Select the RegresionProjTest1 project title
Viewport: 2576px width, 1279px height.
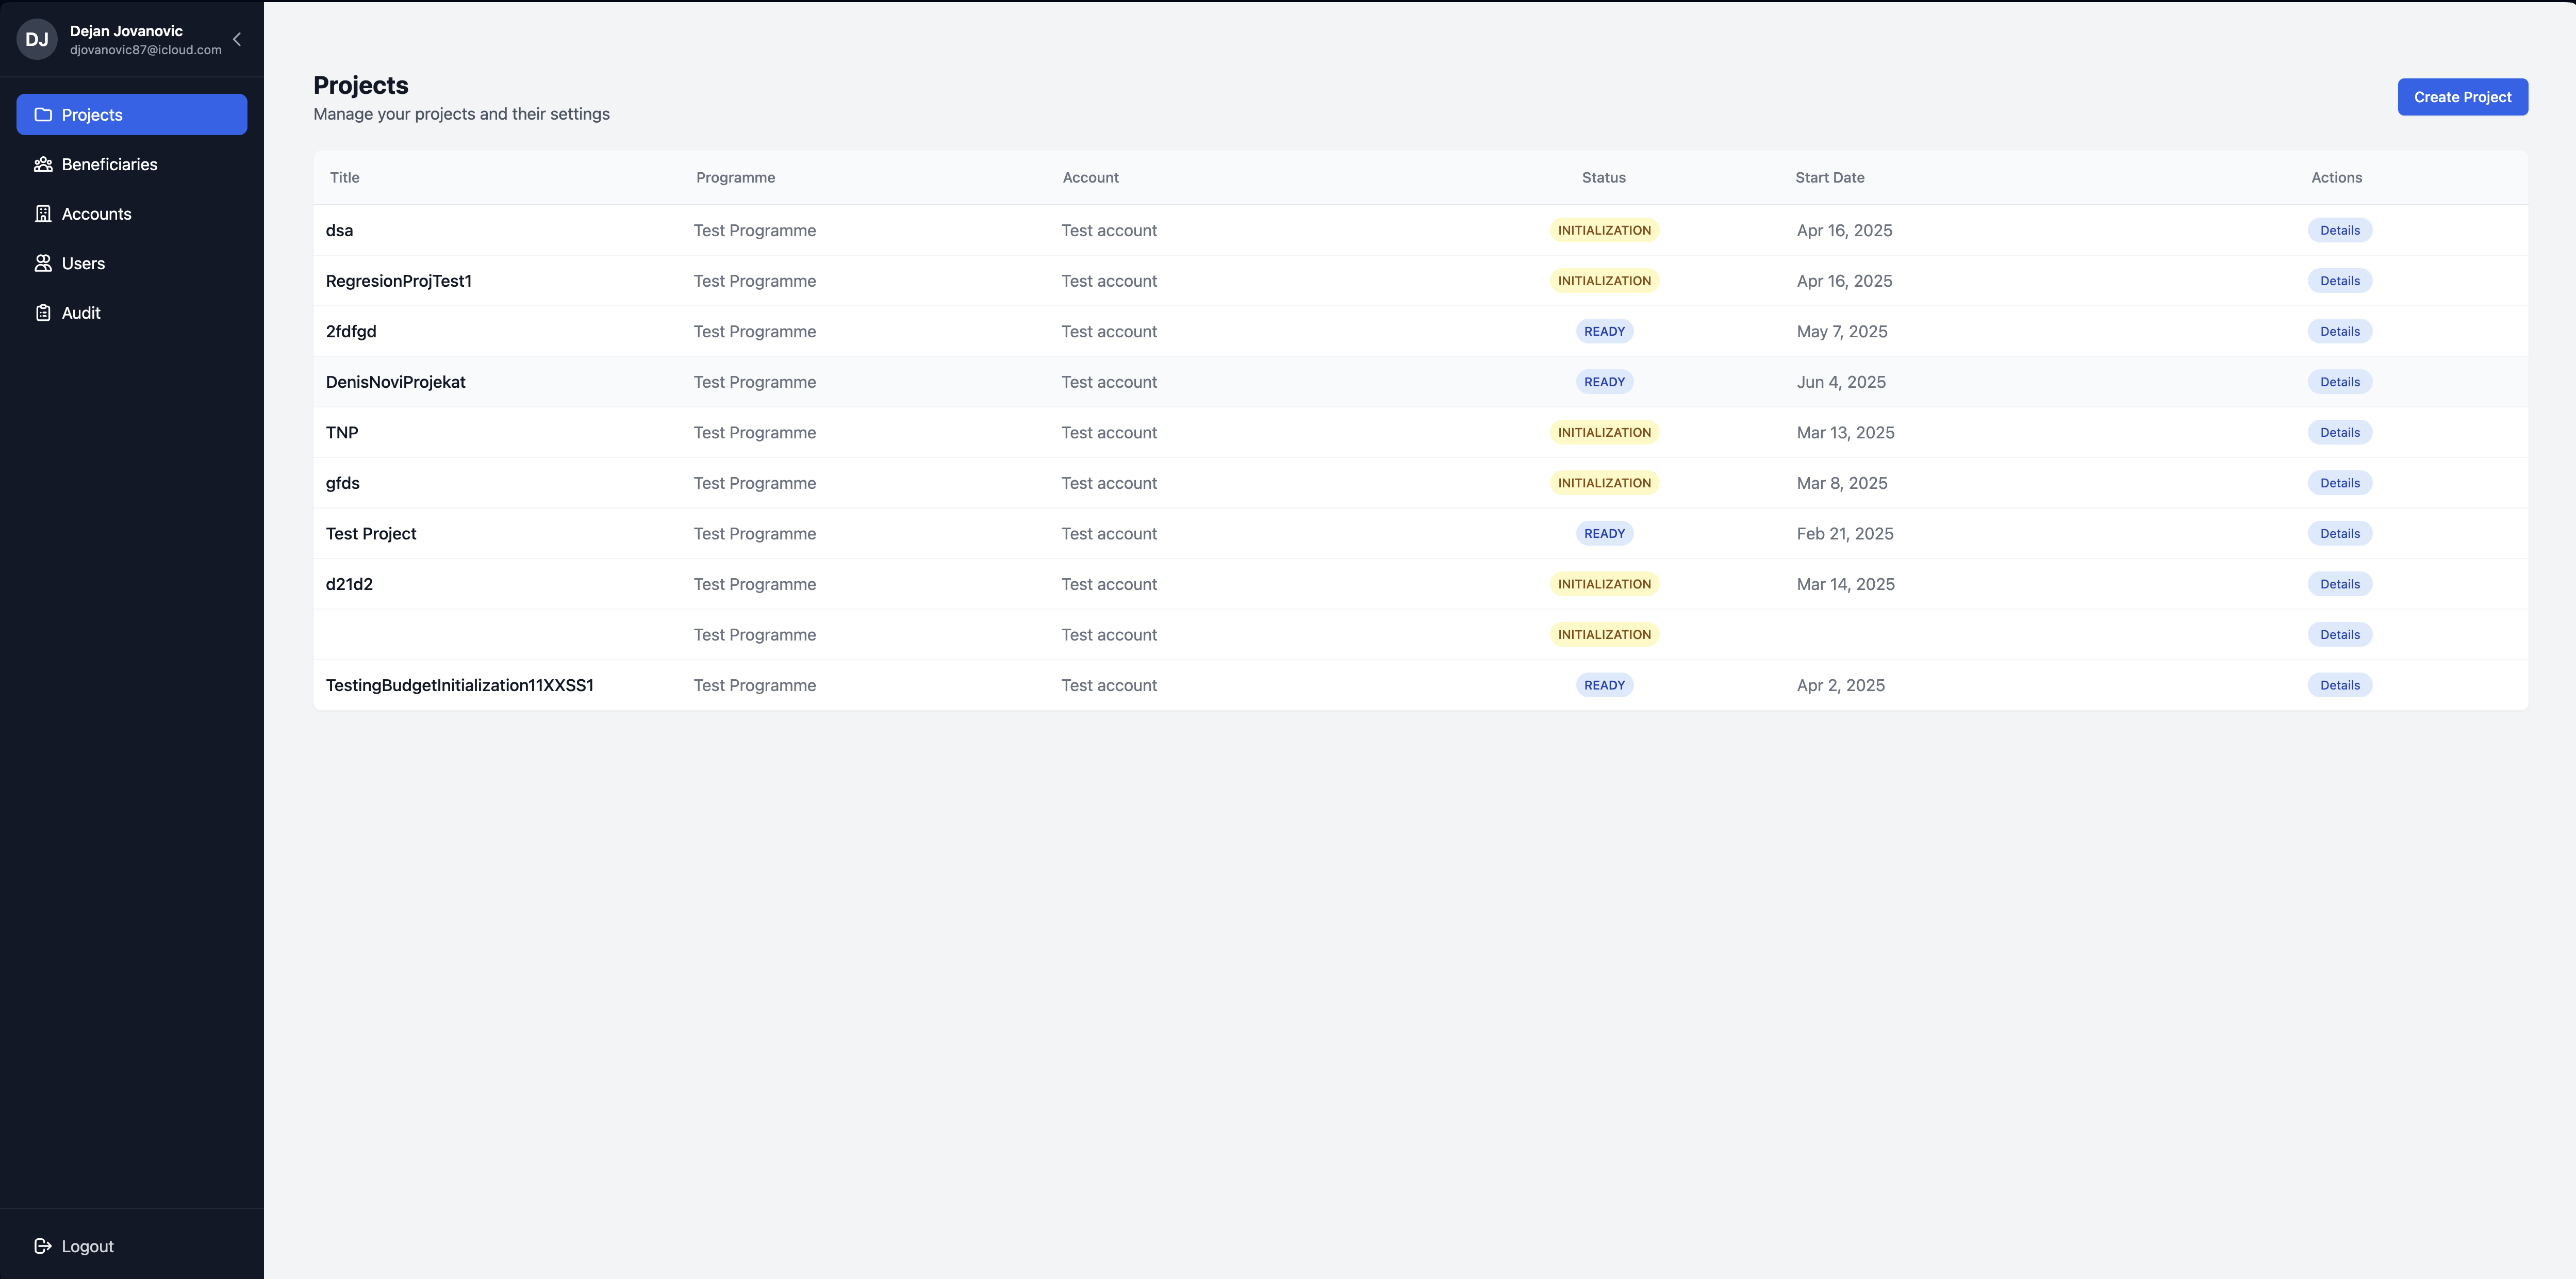coord(398,281)
